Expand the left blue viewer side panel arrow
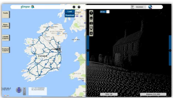 coord(88,51)
